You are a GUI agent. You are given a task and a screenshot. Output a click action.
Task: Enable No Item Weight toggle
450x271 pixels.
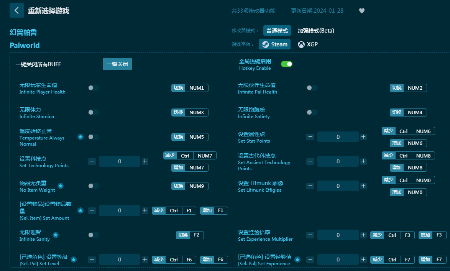point(94,186)
